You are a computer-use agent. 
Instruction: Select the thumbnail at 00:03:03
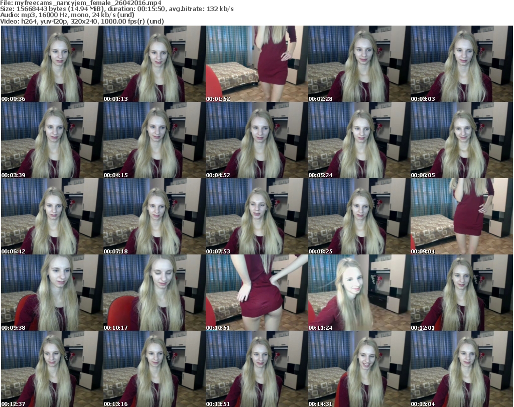click(462, 64)
